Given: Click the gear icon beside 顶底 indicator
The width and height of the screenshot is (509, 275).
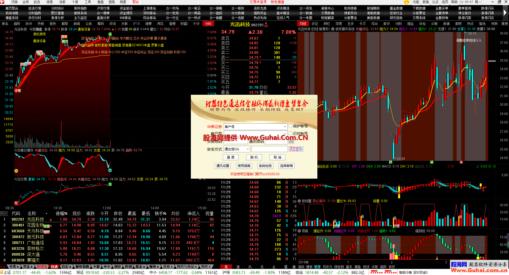Looking at the screenshot, I should [299, 231].
